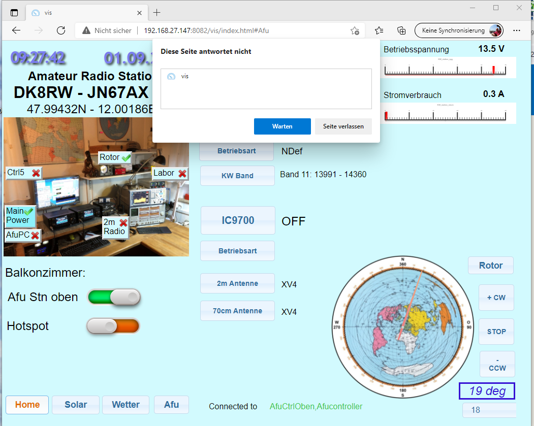Screen dimensions: 534x426
Task: Click the 'DK8RW - JN67AX' callsign heading
Action: [81, 92]
